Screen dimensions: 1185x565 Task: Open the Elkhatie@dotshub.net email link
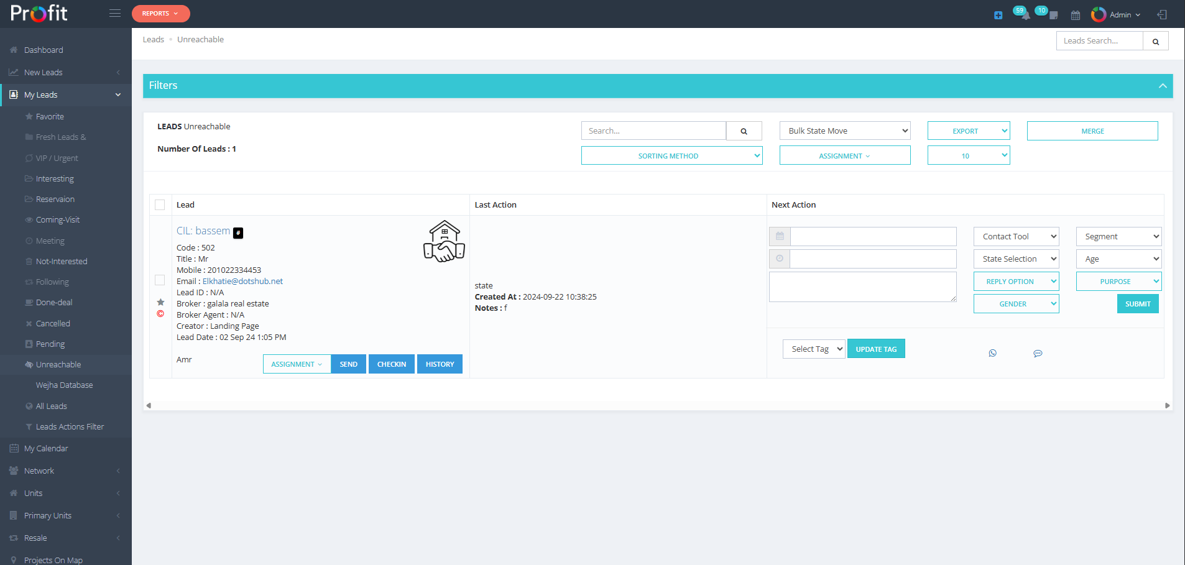pyautogui.click(x=242, y=282)
